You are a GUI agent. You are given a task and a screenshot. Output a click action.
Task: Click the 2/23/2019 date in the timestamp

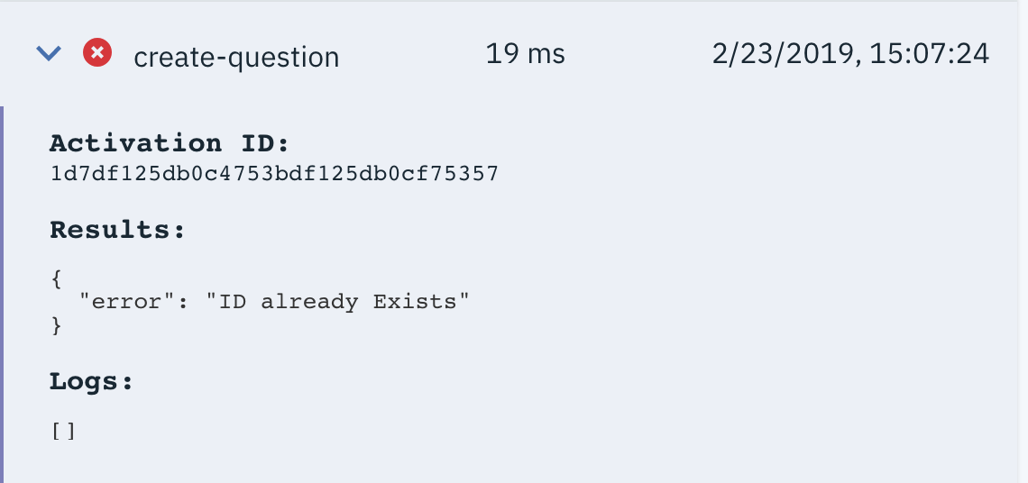point(786,54)
